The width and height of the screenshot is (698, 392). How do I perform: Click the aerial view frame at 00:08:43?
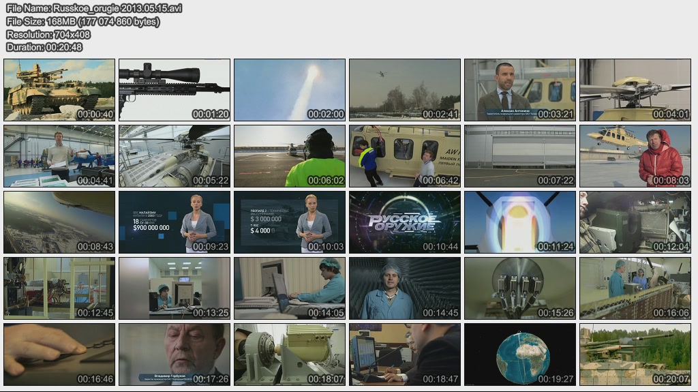pyautogui.click(x=59, y=222)
